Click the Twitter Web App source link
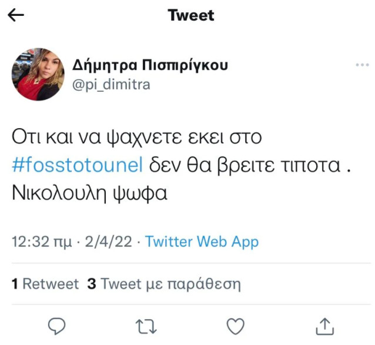Screen dimensions: 375x345 click(202, 241)
